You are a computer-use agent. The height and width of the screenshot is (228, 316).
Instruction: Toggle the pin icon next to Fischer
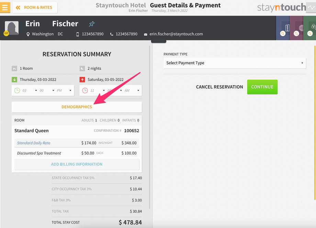tap(92, 24)
